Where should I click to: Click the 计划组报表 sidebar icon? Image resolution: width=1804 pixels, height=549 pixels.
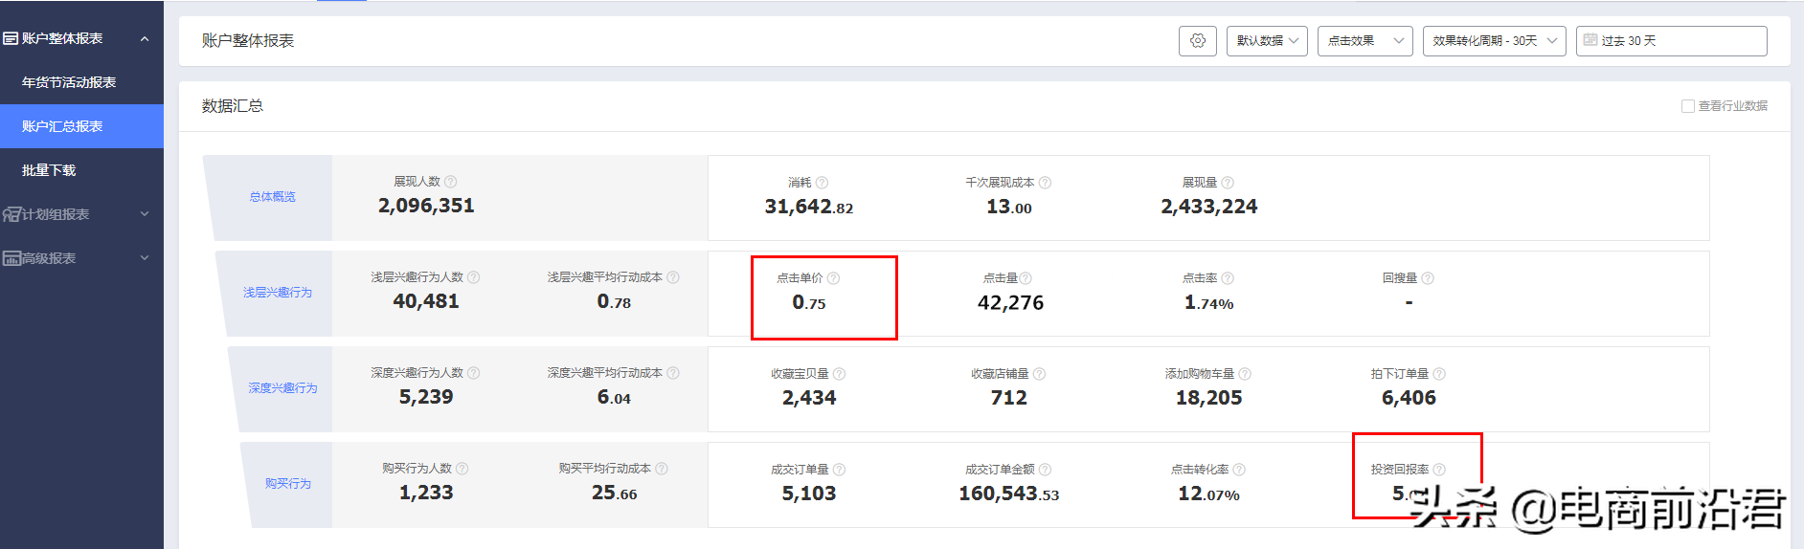tap(11, 214)
